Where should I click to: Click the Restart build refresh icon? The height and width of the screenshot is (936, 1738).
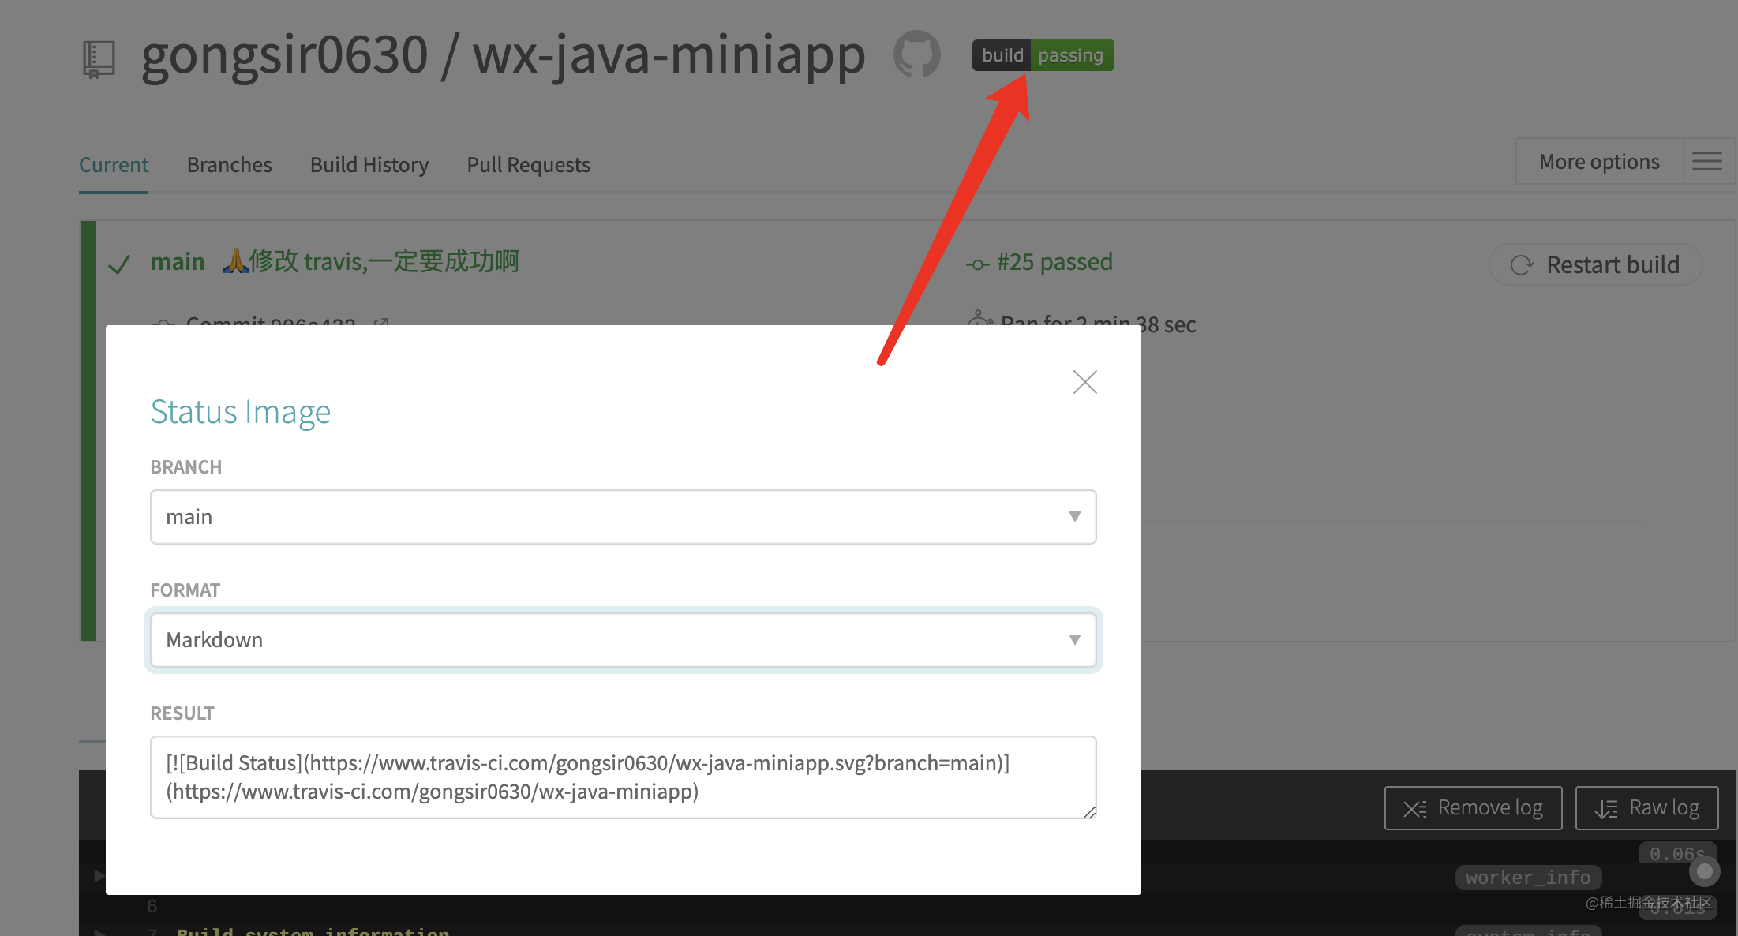[x=1521, y=265]
